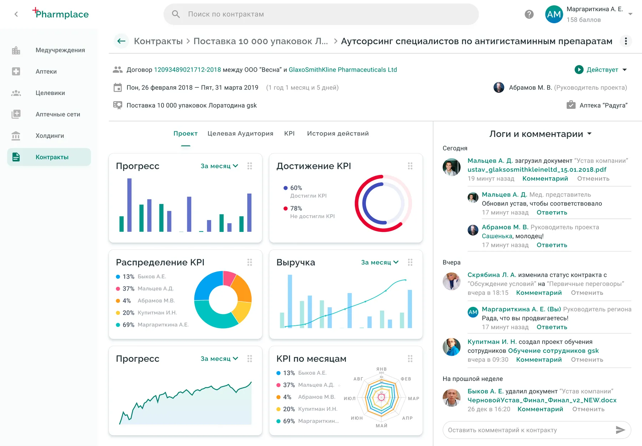Click the Холдинги bank icon
The height and width of the screenshot is (446, 642).
(x=16, y=136)
